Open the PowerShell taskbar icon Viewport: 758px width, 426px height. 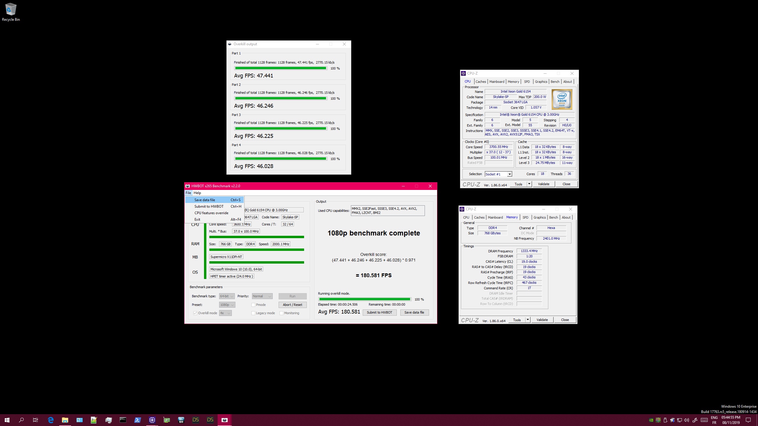(137, 420)
